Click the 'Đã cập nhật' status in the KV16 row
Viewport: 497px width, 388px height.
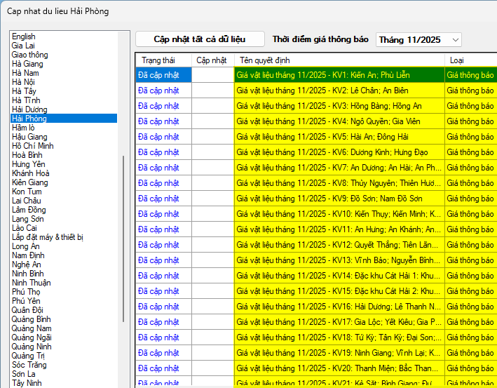159,306
